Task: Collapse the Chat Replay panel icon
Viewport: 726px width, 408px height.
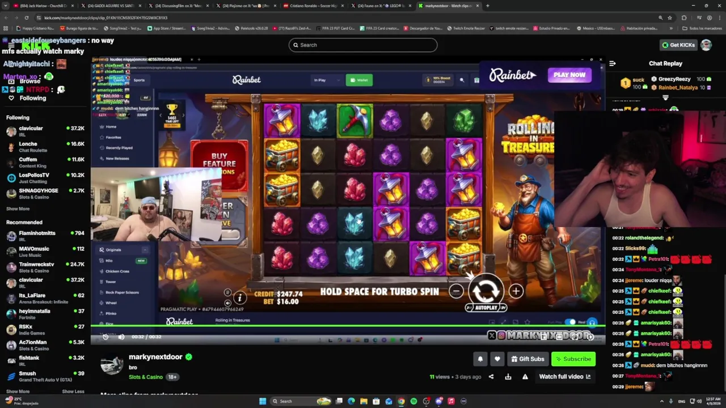Action: point(612,63)
